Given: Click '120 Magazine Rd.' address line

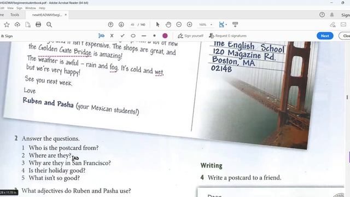Looking at the screenshot, I should pos(244,54).
